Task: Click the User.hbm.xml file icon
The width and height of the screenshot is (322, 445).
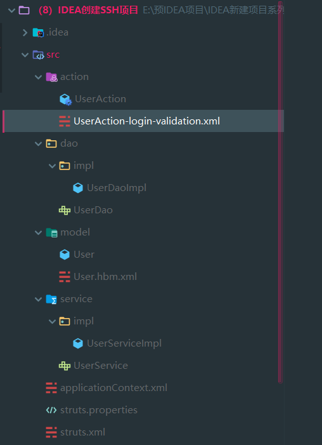Action: [x=65, y=277]
